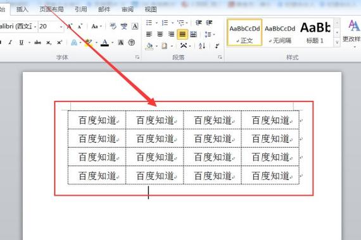Click the Increase Indent icon
This screenshot has height=240, width=361.
pos(209,23)
